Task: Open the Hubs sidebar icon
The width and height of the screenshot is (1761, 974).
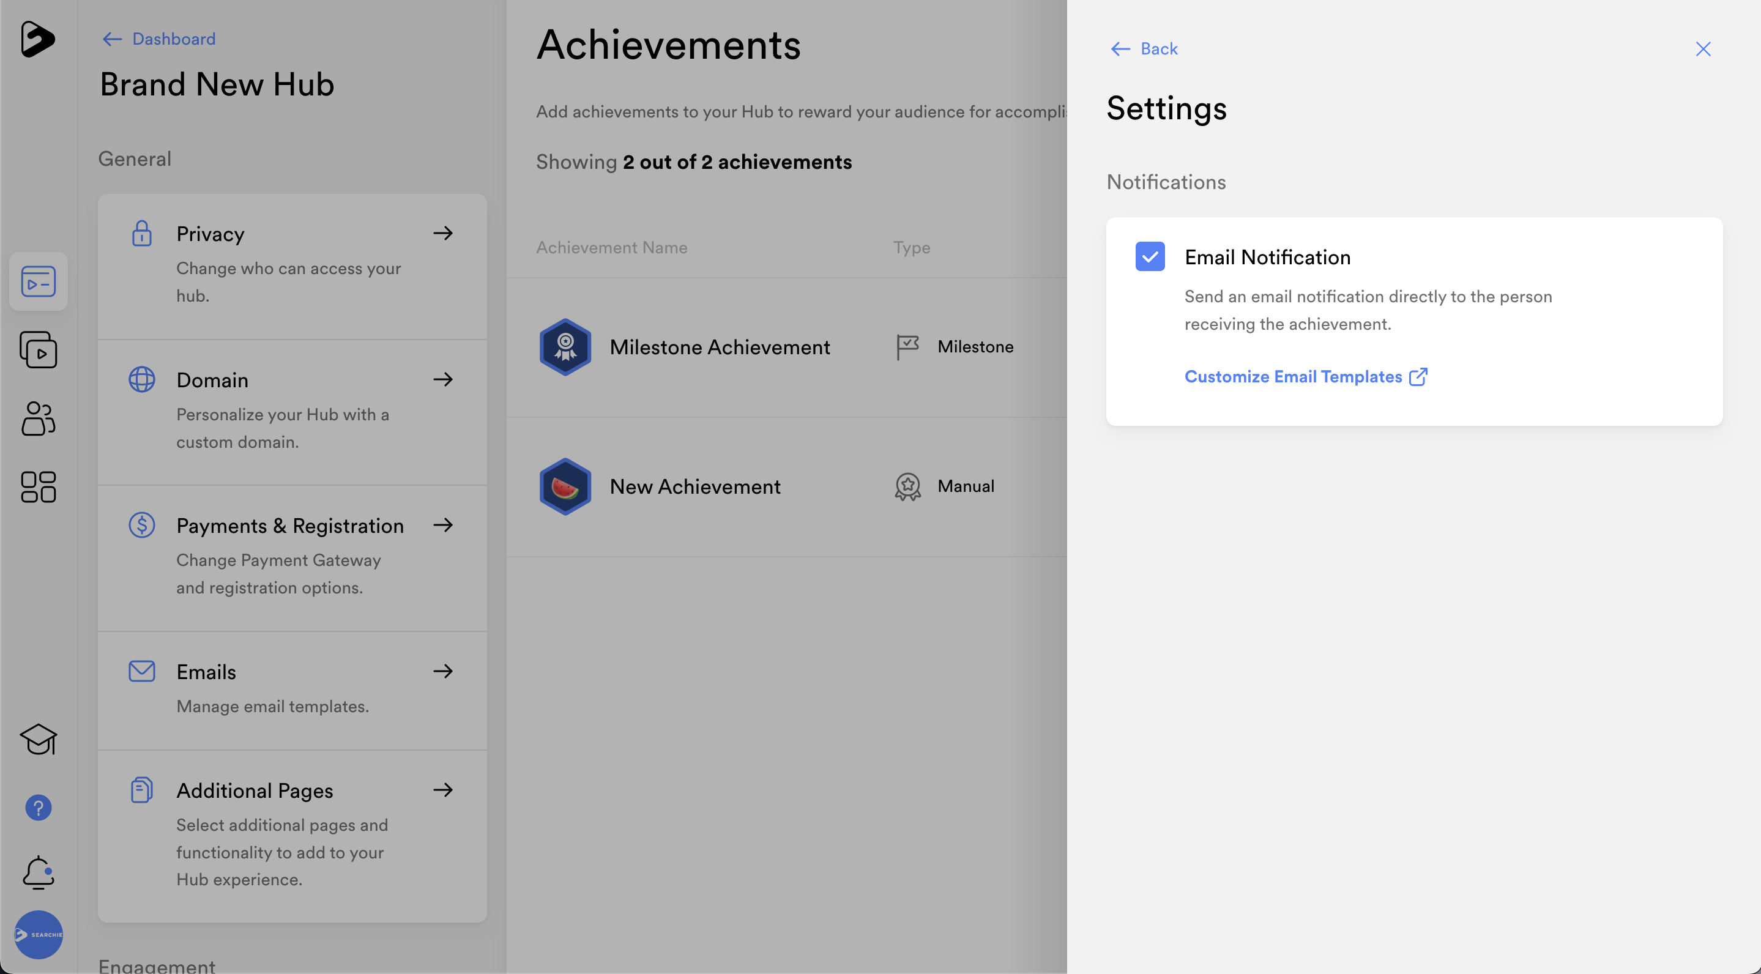Action: coord(39,281)
